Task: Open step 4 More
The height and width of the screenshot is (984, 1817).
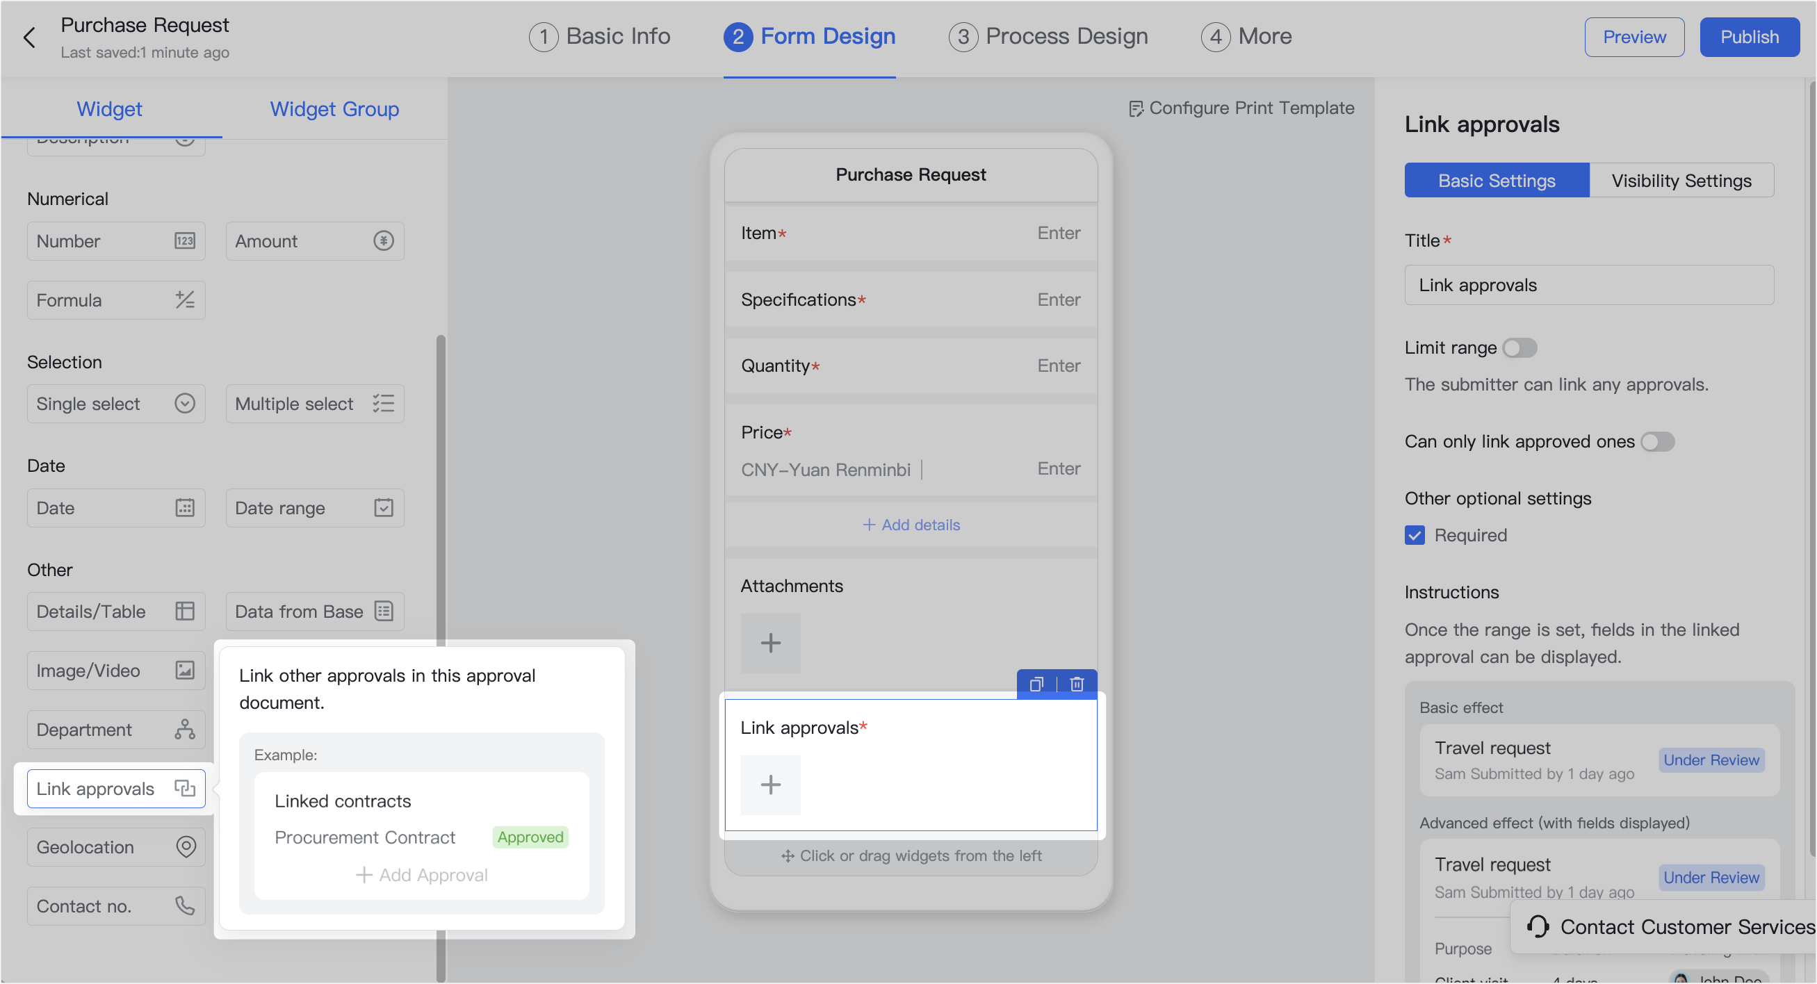Action: pos(1246,37)
